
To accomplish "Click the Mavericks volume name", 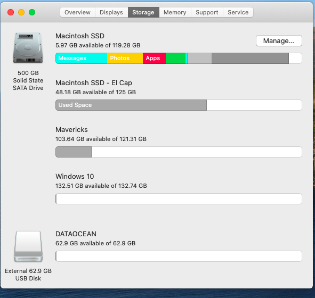I will coord(72,129).
